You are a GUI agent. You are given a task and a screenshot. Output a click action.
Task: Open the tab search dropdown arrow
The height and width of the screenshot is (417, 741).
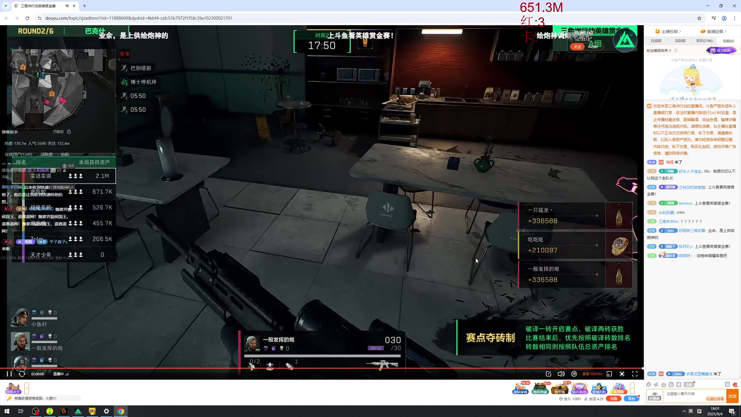click(5, 6)
